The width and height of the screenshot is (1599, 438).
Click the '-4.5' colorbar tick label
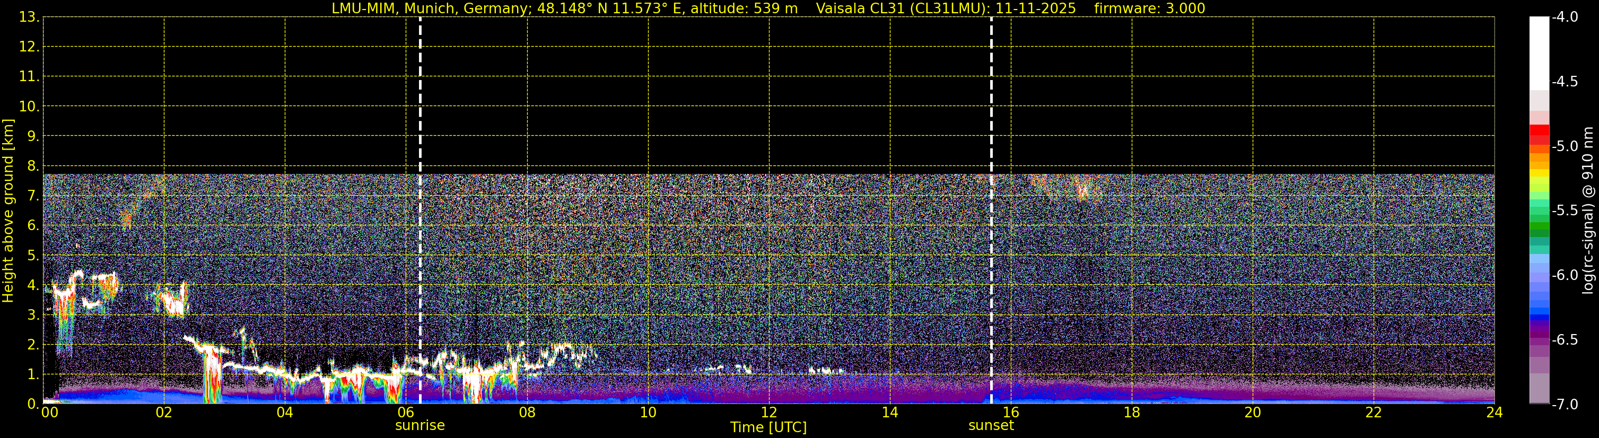click(1565, 82)
